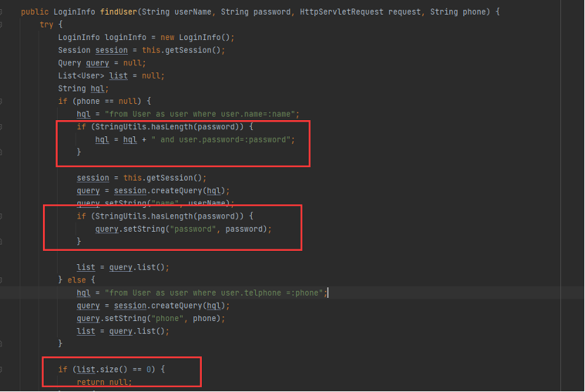Click the 'session' variable in the Session declaration
The height and width of the screenshot is (392, 585).
pyautogui.click(x=111, y=51)
